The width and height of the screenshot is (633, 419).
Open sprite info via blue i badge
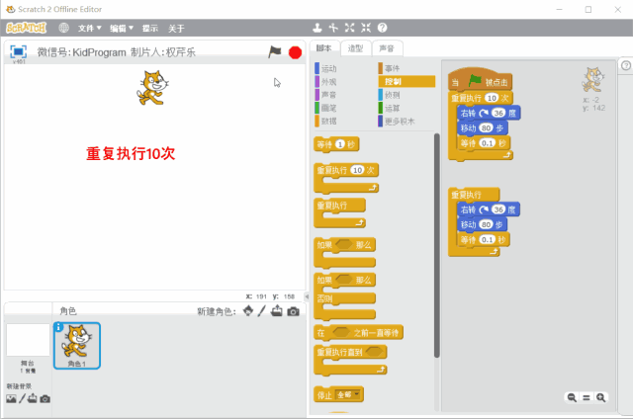59,327
